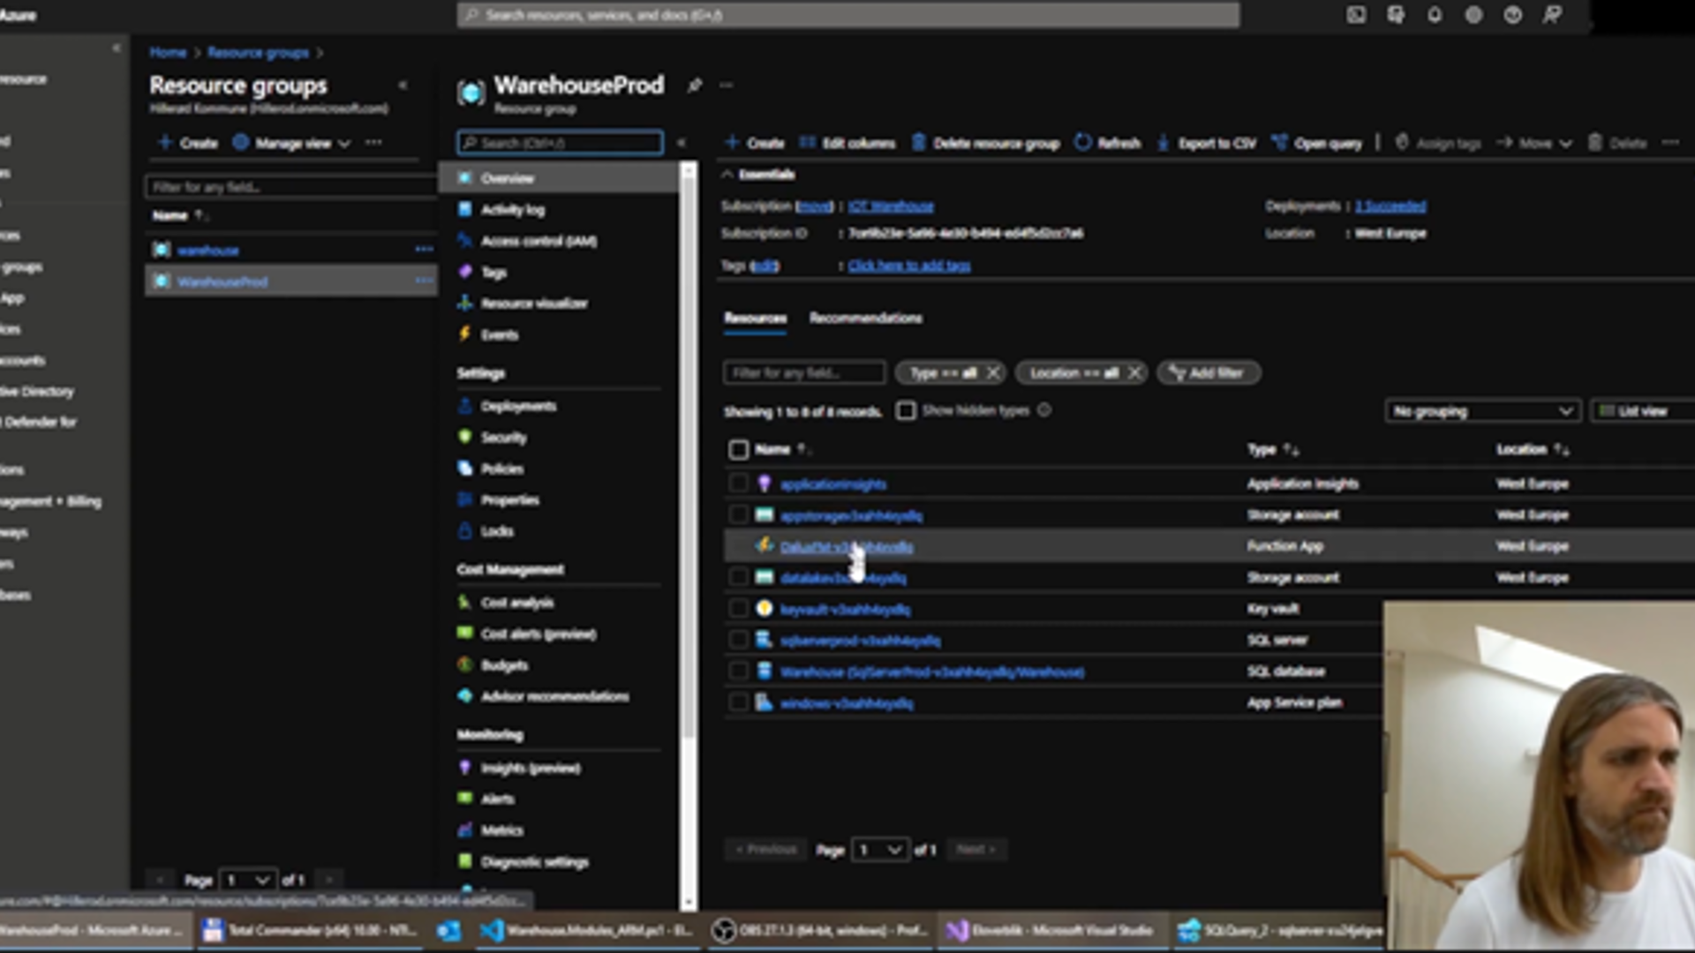Viewport: 1695px width, 953px height.
Task: Check the appstorage row checkbox
Action: (738, 514)
